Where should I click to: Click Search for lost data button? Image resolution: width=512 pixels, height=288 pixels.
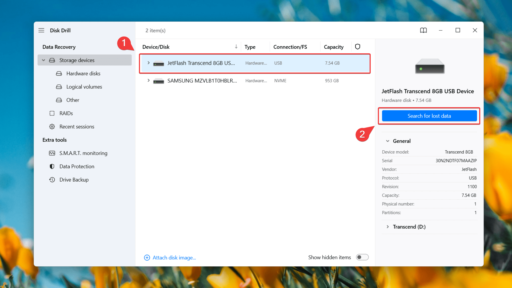(429, 116)
